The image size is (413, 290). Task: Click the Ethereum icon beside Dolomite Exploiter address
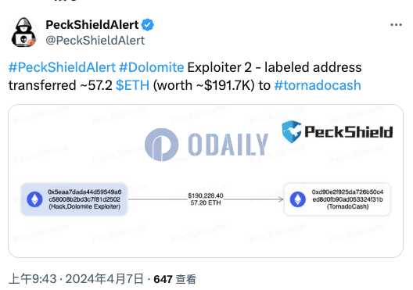coord(34,199)
